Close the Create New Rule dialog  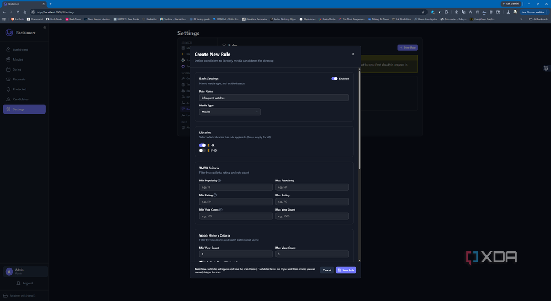353,54
